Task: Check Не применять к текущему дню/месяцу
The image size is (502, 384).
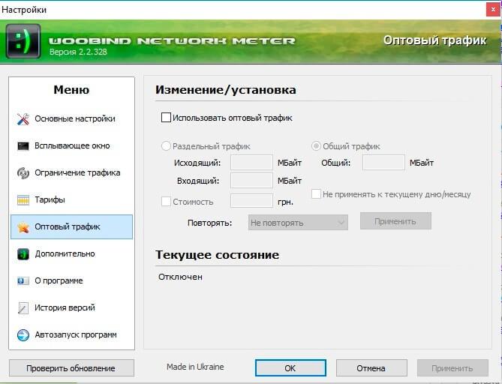Action: [317, 194]
